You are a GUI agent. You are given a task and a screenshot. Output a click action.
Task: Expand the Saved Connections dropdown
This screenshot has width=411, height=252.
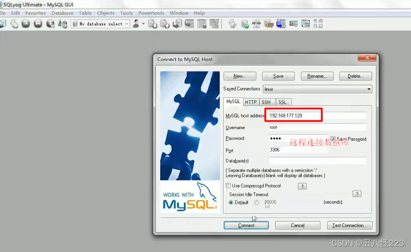pyautogui.click(x=369, y=89)
